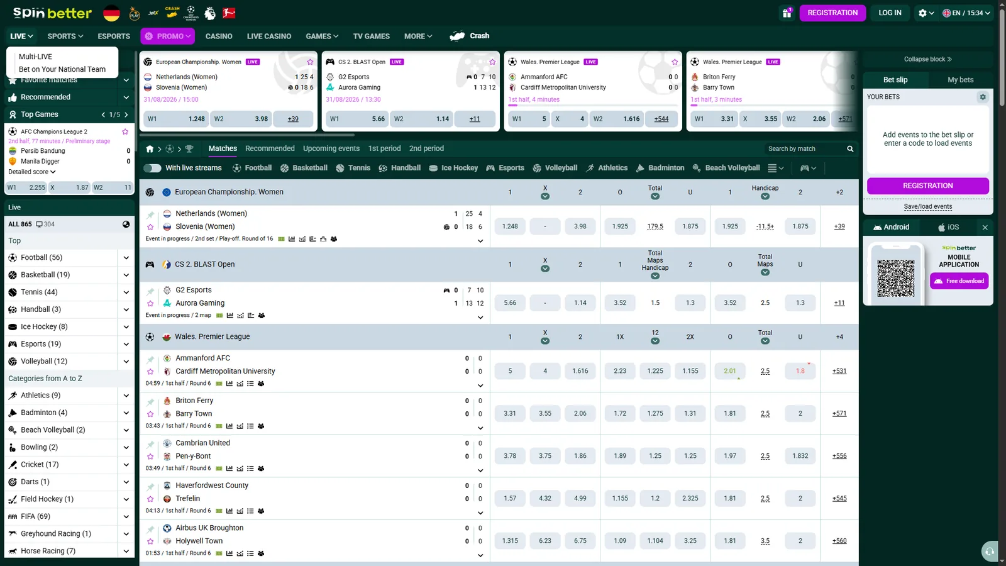
Task: Open statistics icon for Haverfordwest County match
Action: [x=229, y=511]
